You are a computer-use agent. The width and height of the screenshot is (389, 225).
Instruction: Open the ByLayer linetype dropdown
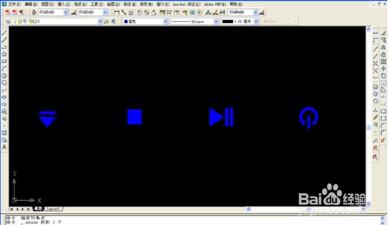tap(216, 21)
